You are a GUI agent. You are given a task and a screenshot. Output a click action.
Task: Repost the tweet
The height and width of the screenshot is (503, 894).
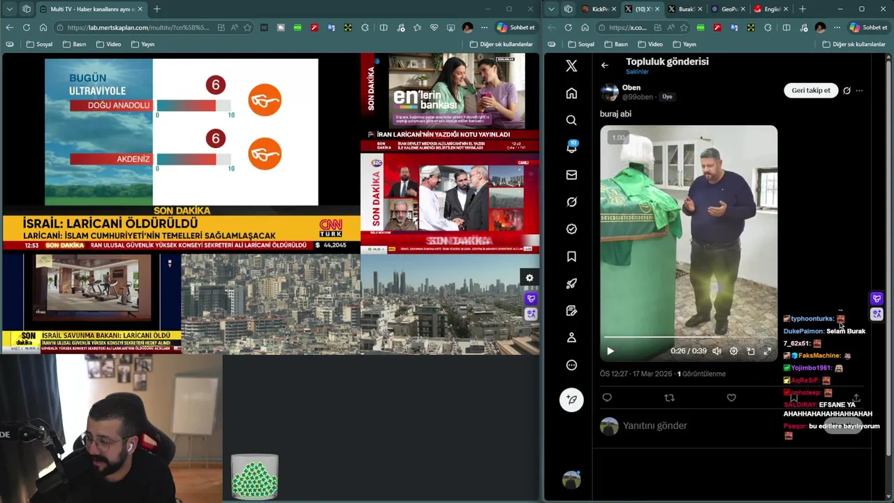669,398
